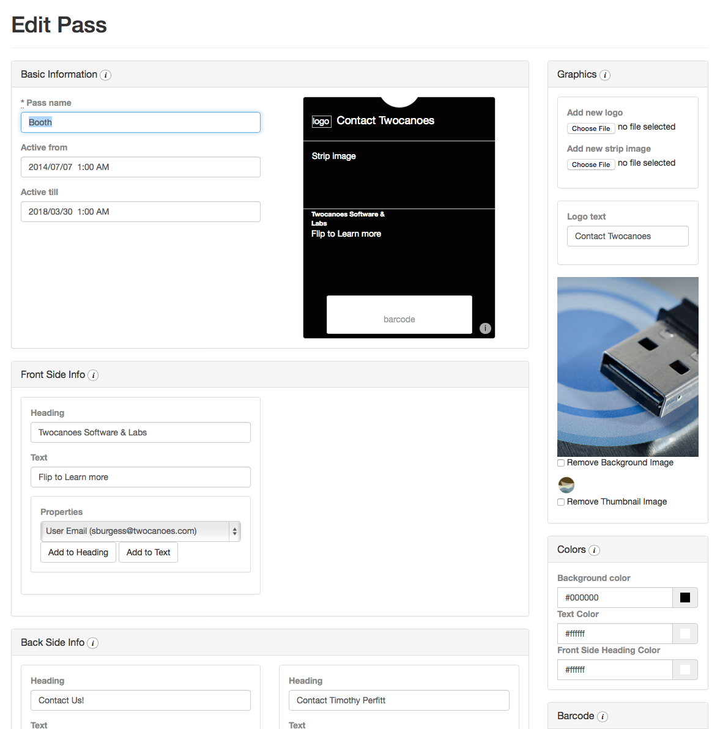720x729 pixels.
Task: Select logo placeholder in pass preview
Action: pyautogui.click(x=321, y=121)
